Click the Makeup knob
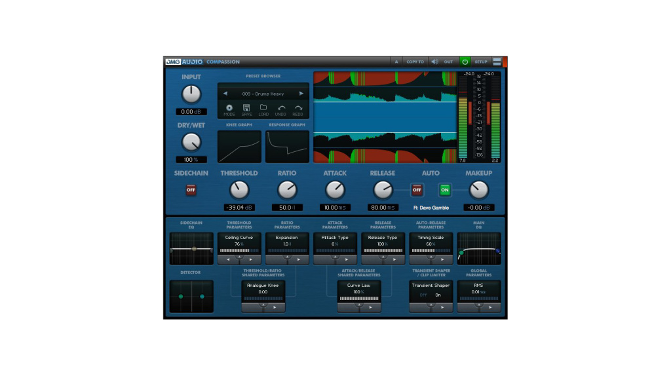The width and height of the screenshot is (671, 370). [479, 190]
